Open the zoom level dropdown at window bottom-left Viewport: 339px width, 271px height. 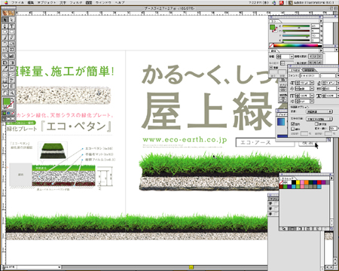click(x=60, y=267)
